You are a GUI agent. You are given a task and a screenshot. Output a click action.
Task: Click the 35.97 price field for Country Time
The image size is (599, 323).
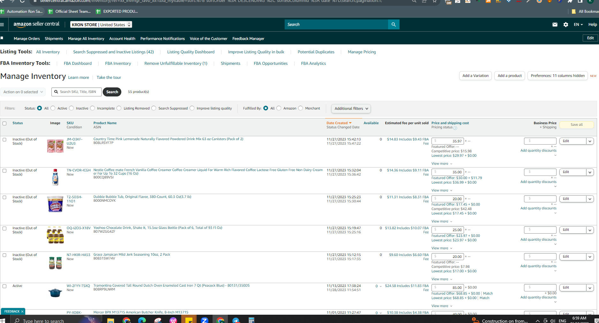(x=448, y=141)
